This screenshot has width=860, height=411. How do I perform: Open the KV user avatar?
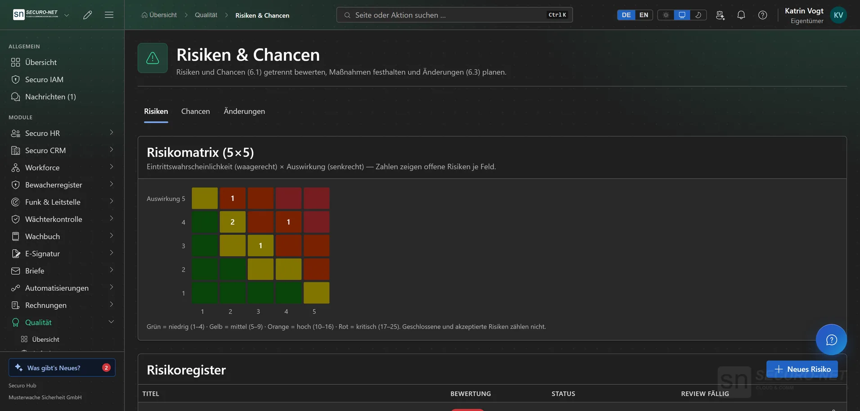coord(838,15)
